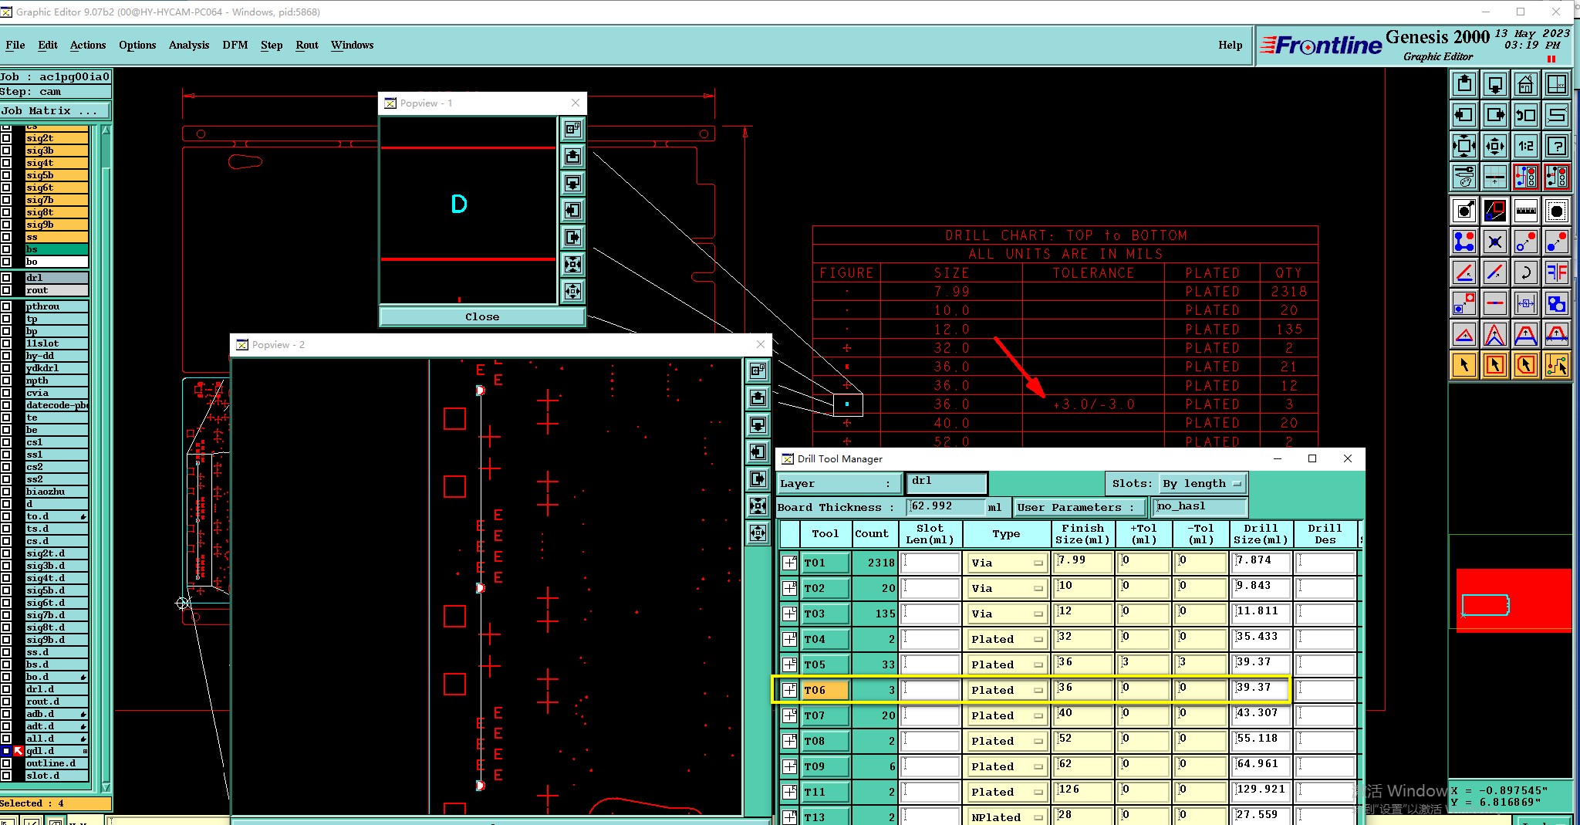Image resolution: width=1580 pixels, height=825 pixels.
Task: Toggle the checkbox for layer rout
Action: coord(6,290)
